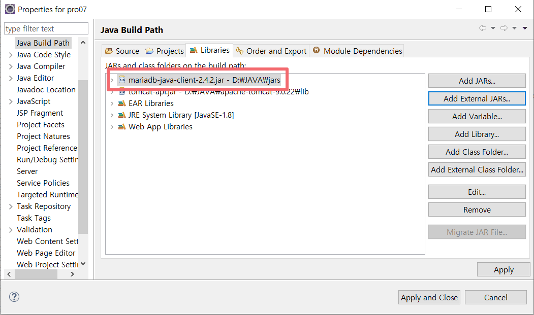Select Server in sidebar

click(27, 171)
